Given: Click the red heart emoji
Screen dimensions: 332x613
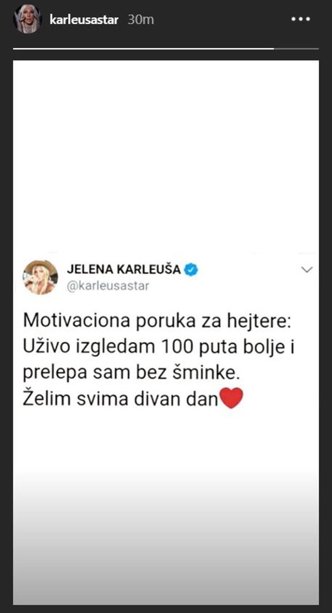Looking at the screenshot, I should tap(231, 398).
